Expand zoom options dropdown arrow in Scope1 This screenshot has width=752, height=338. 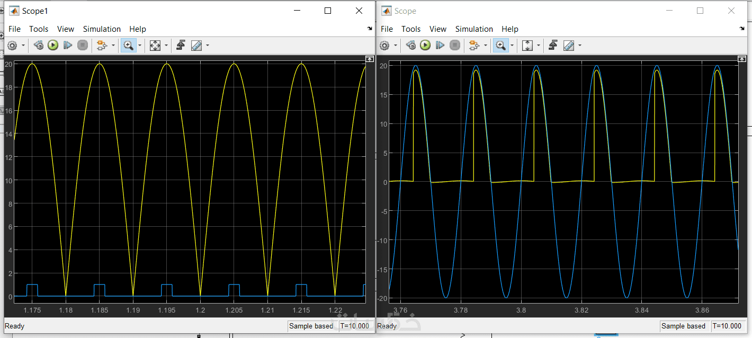(140, 46)
